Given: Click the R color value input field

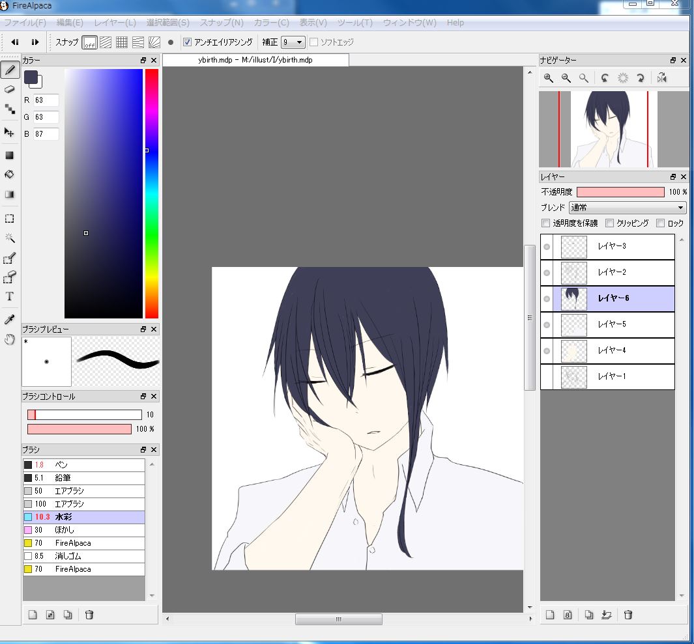Looking at the screenshot, I should point(46,100).
